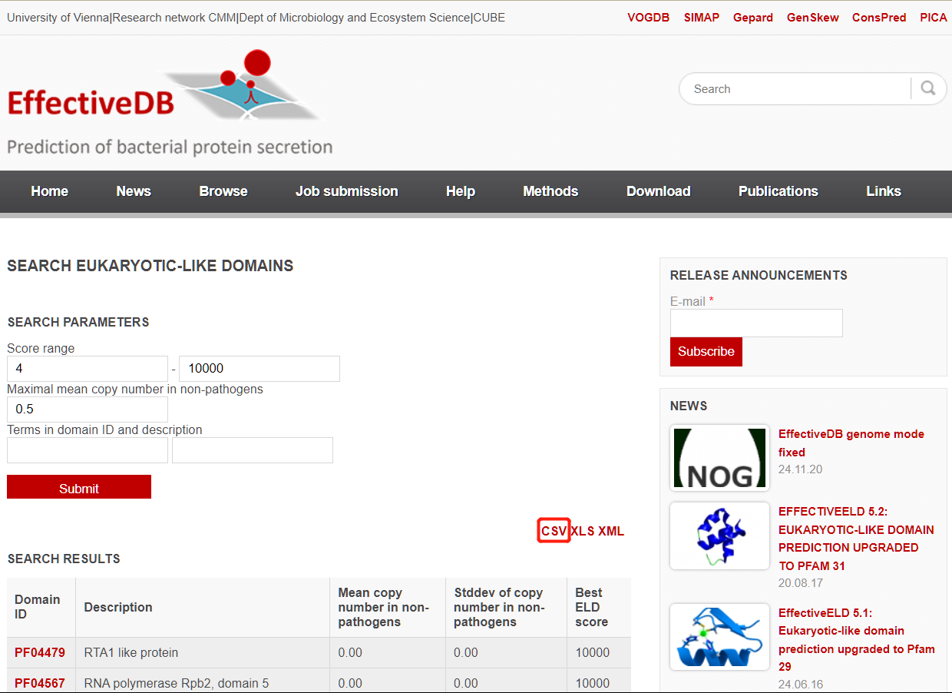Click the search magnifier icon
The height and width of the screenshot is (693, 952).
pos(928,88)
